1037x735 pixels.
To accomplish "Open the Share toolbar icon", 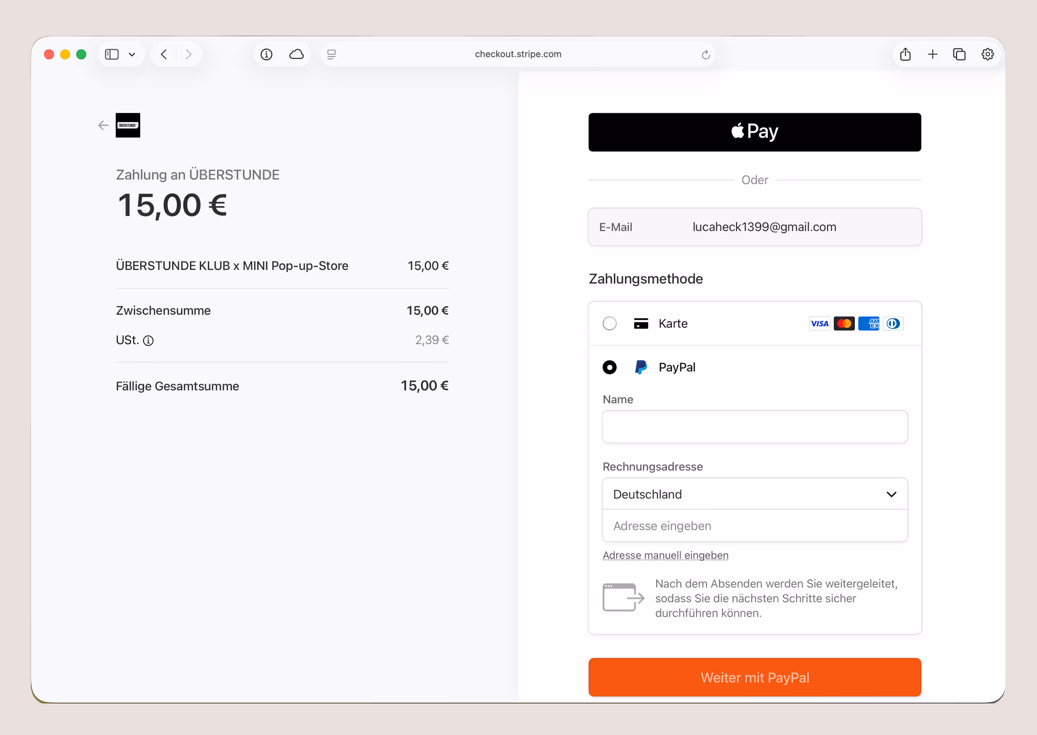I will (905, 54).
